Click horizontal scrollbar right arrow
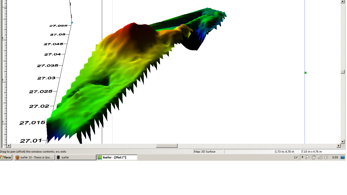The width and height of the screenshot is (347, 195). tap(339, 146)
